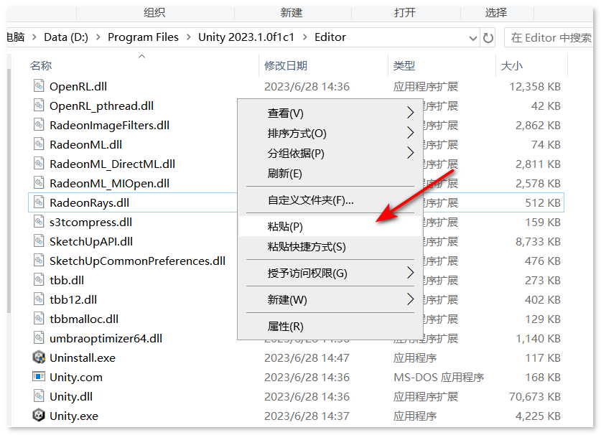Screen dimensions: 601x435
Task: Click the RadeonML_DirectML.dll file icon
Action: click(x=39, y=163)
